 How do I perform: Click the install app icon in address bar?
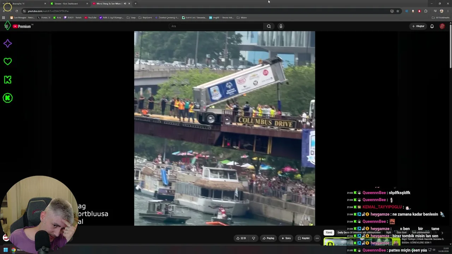392,11
